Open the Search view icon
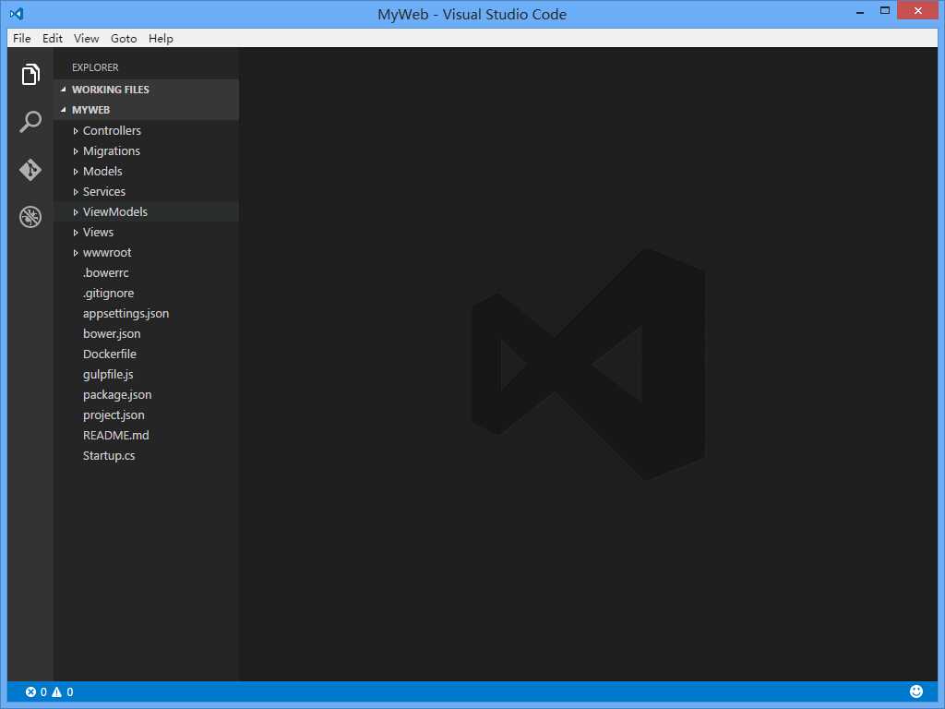 30,121
